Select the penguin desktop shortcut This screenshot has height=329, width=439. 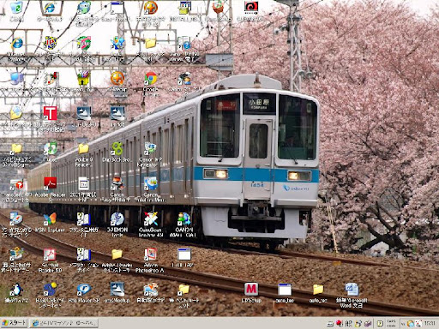click(16, 290)
